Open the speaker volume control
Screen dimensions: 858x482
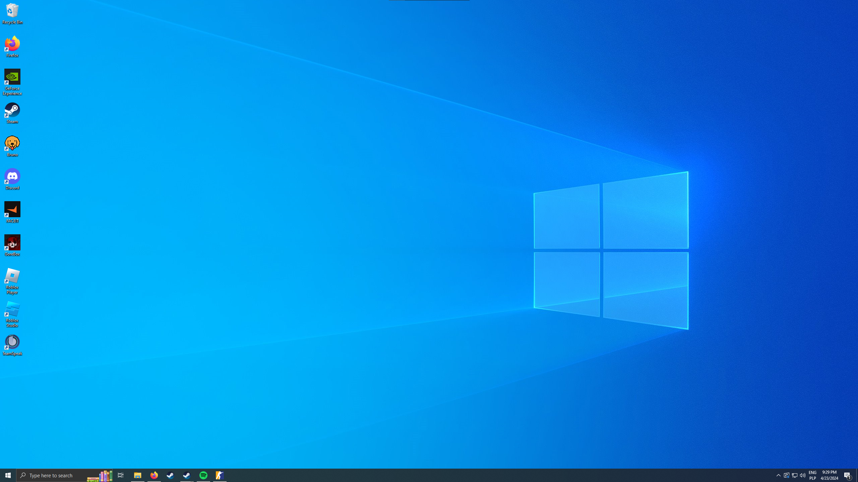(803, 475)
